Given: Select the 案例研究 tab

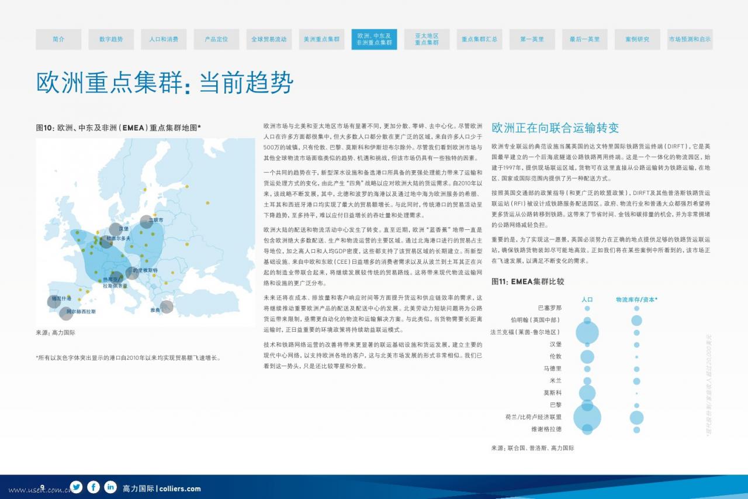Looking at the screenshot, I should tap(637, 39).
